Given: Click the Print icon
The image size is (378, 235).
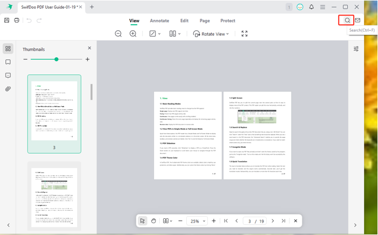Looking at the screenshot, I should (x=17, y=20).
